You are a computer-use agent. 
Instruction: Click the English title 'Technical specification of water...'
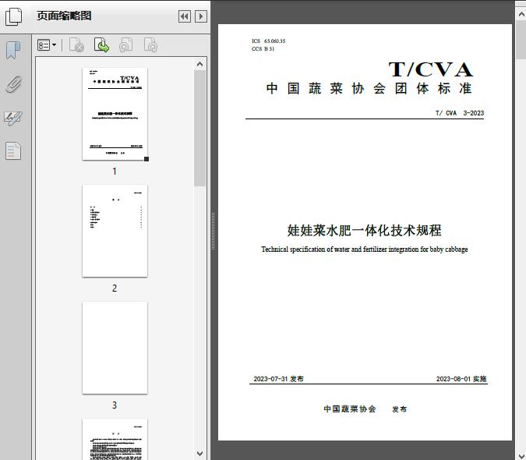tap(365, 249)
